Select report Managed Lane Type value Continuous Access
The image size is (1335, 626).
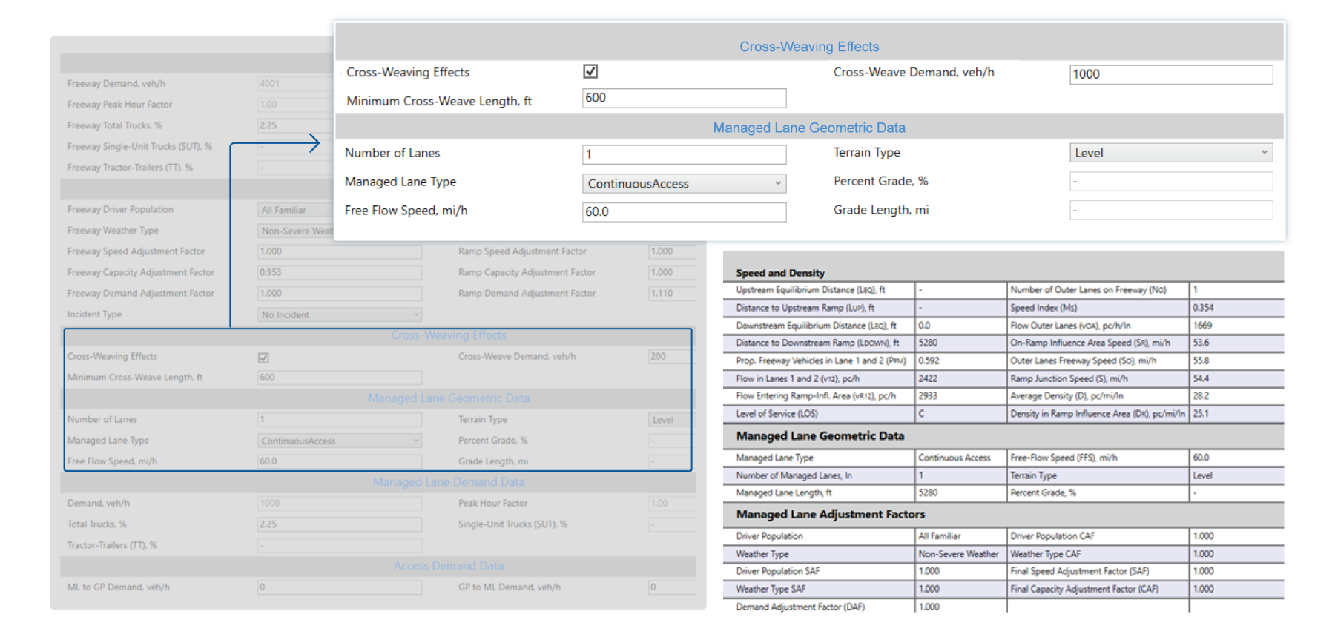point(955,458)
